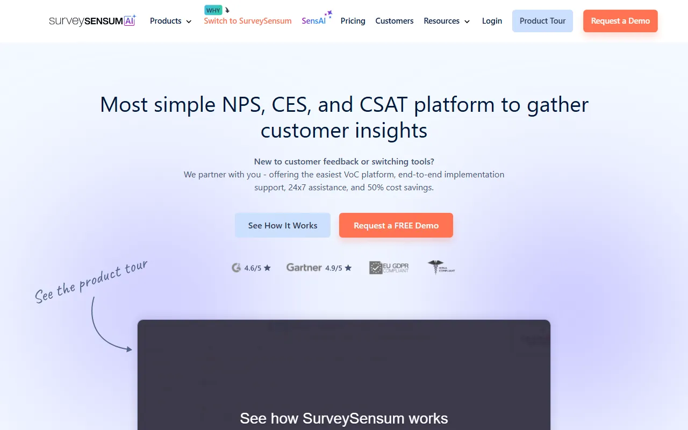This screenshot has height=430, width=688.
Task: Click the G2 rating logo
Action: [x=236, y=268]
